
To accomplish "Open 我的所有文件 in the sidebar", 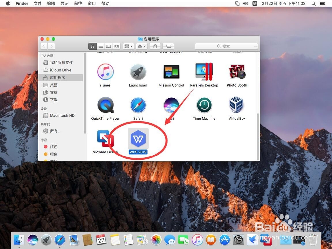I will [61, 63].
